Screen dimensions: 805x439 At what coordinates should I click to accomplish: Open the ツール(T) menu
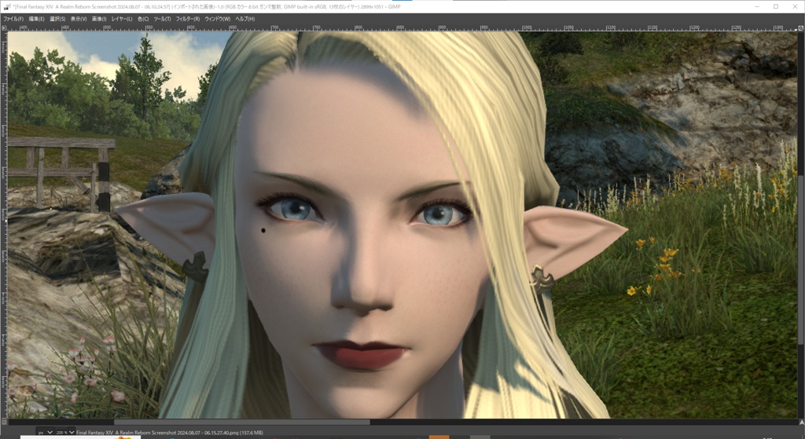point(162,19)
